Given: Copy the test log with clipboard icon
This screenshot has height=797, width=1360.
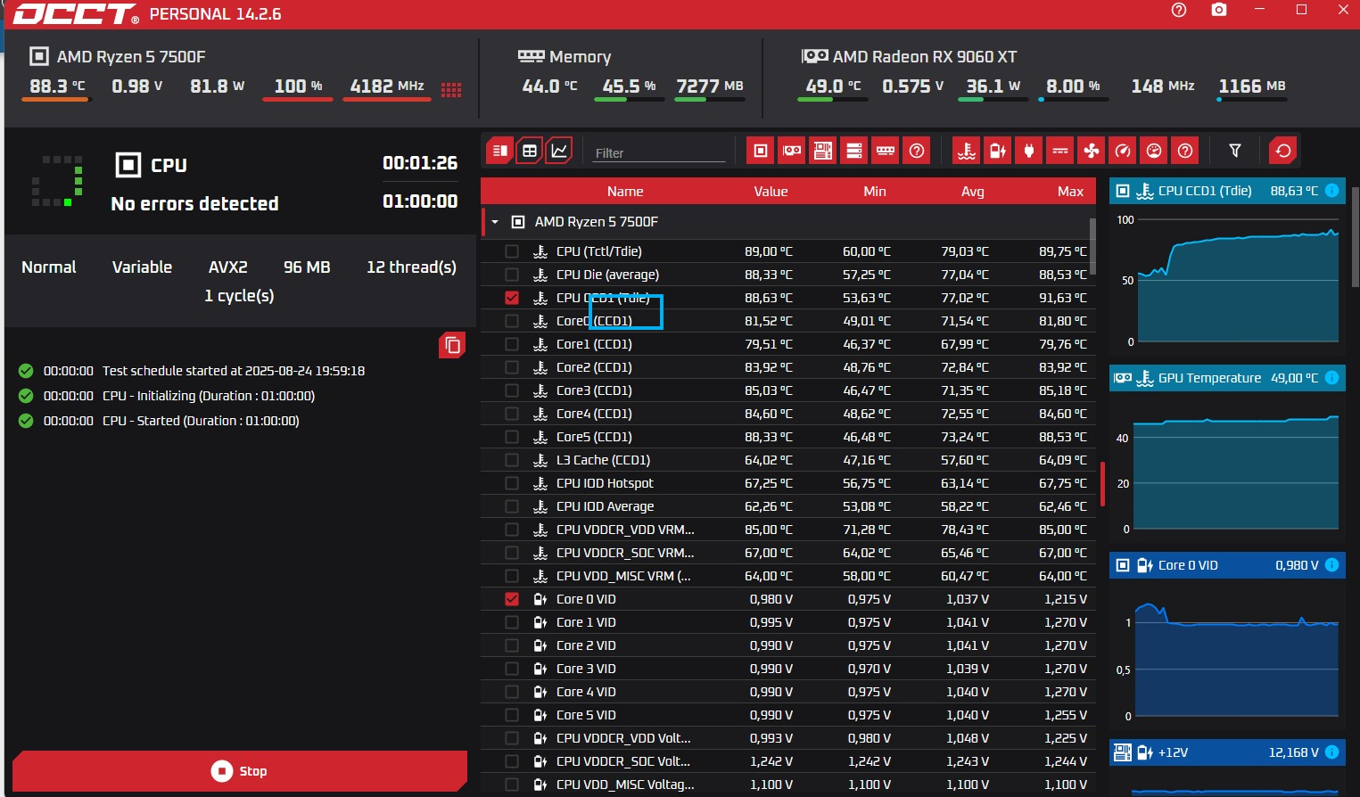Looking at the screenshot, I should (452, 345).
